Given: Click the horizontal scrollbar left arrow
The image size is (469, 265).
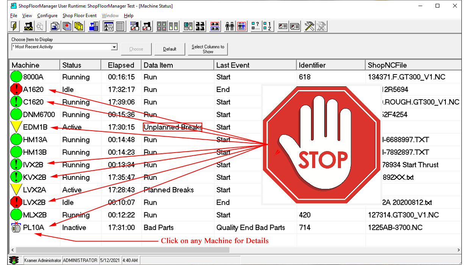Looking at the screenshot, I should tap(12, 250).
